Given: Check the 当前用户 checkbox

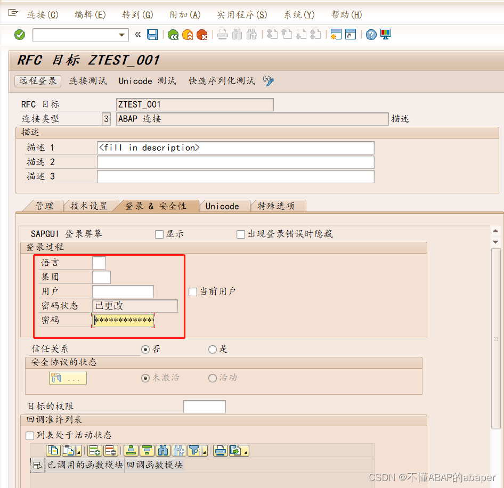Looking at the screenshot, I should (x=193, y=291).
